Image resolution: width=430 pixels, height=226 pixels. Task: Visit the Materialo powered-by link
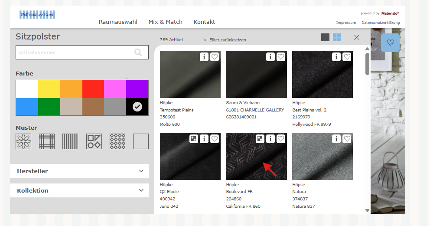click(390, 13)
